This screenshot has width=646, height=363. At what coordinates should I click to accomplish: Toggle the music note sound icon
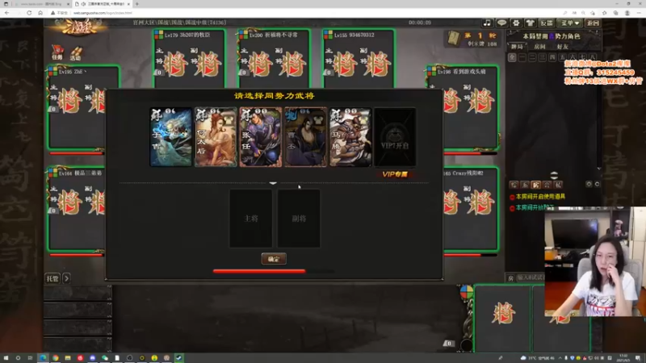click(487, 23)
